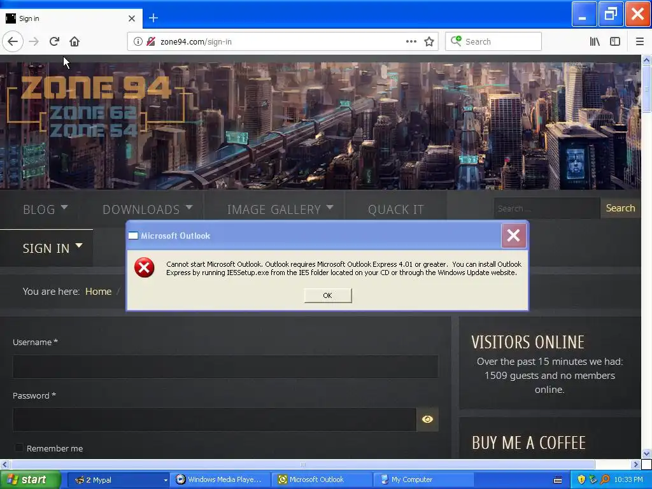Show site information via the info icon
Screen dimensions: 652x489
(x=138, y=41)
